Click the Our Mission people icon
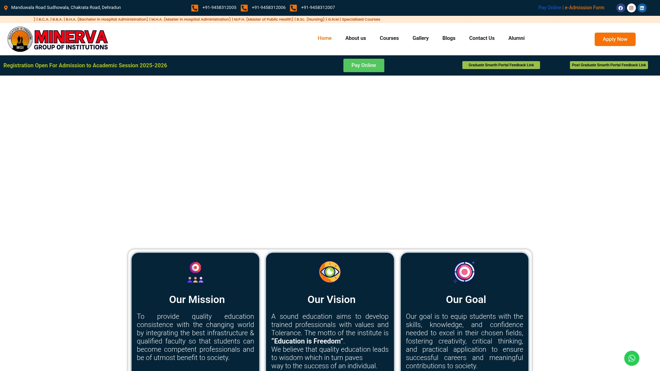The width and height of the screenshot is (660, 371). click(x=195, y=272)
